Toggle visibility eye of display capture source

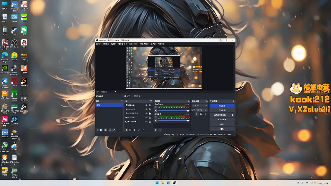(146, 122)
